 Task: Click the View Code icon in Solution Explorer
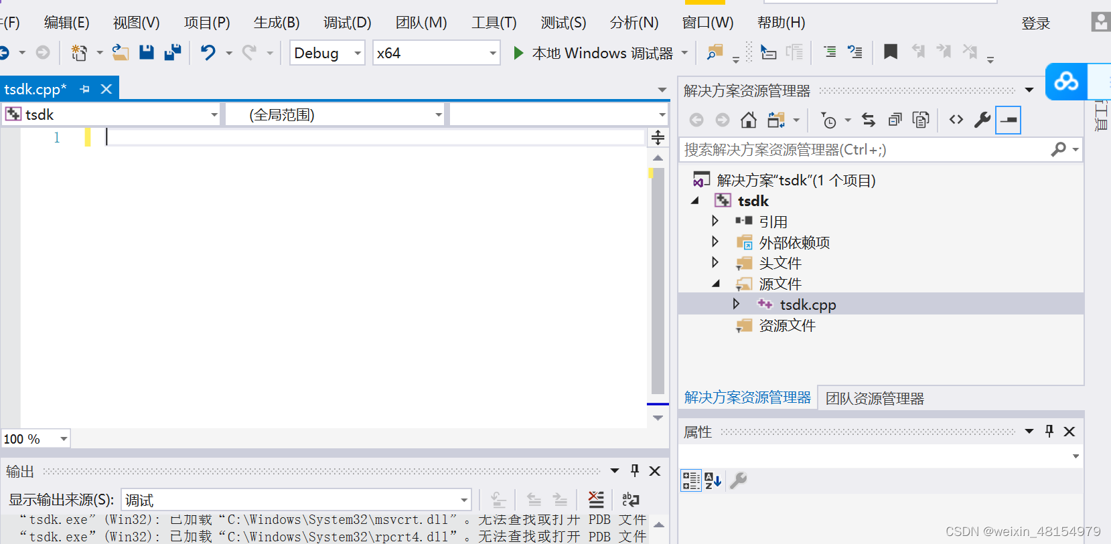[x=956, y=120]
